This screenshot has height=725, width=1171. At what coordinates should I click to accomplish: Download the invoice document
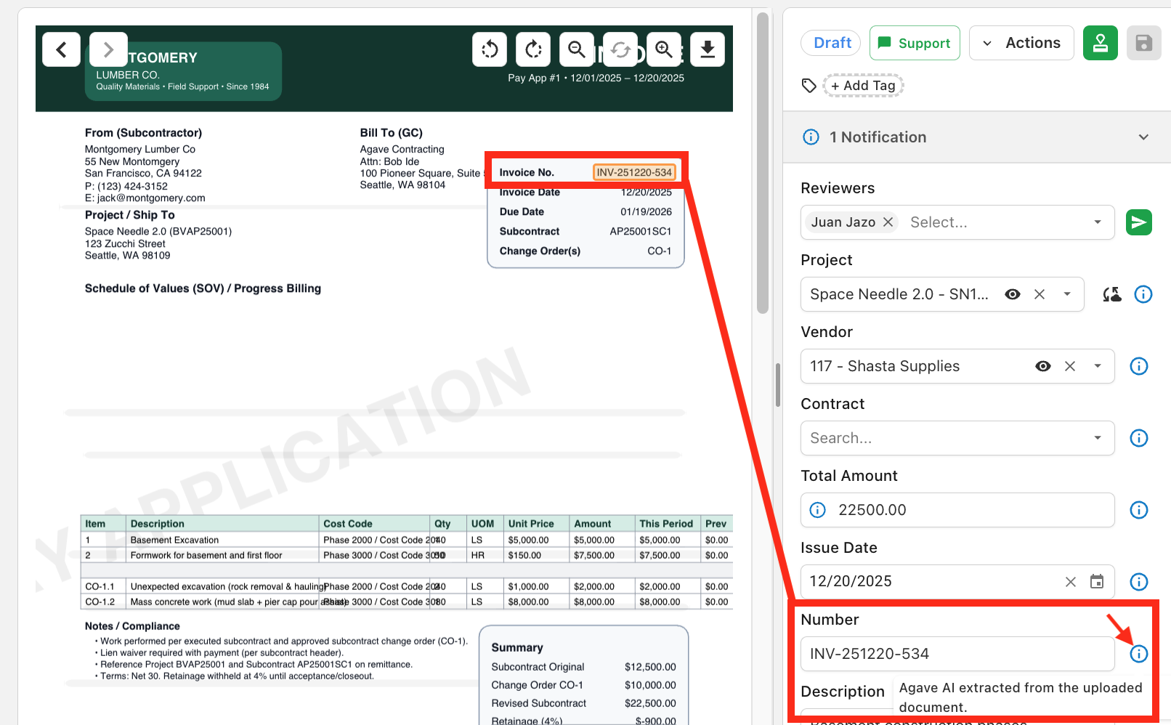pos(708,49)
